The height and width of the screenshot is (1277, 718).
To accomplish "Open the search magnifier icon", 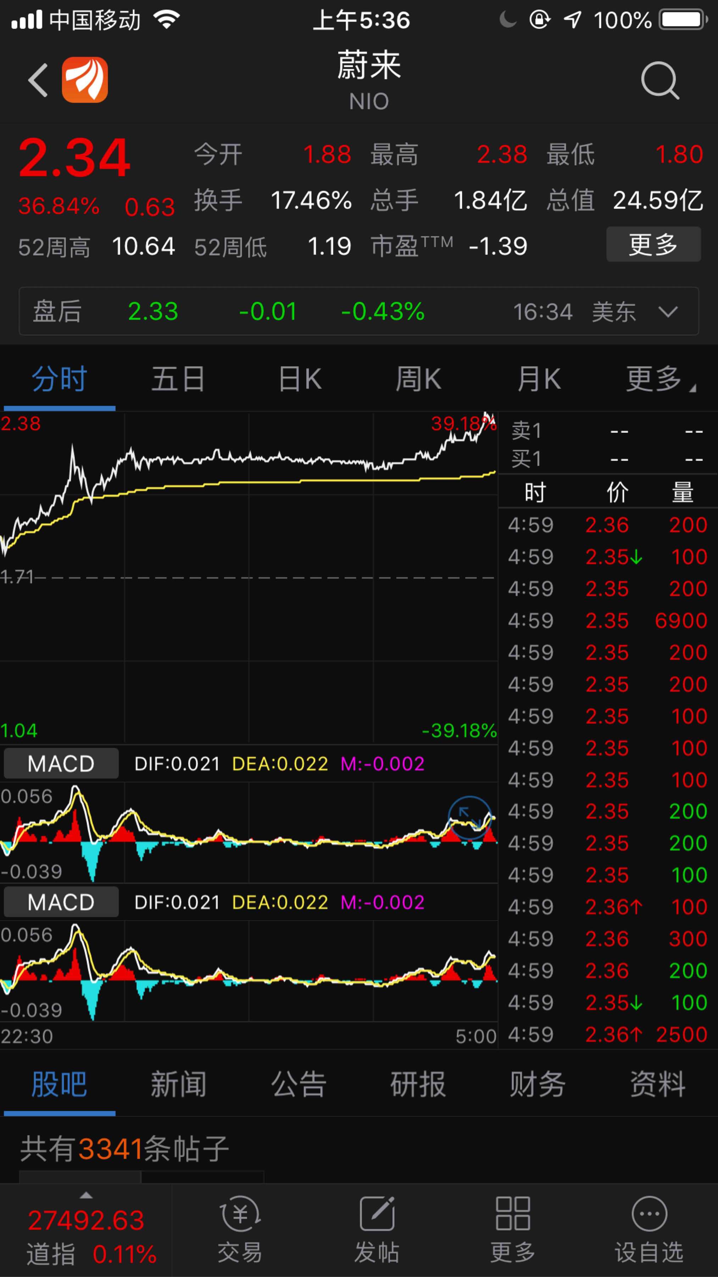I will point(660,80).
